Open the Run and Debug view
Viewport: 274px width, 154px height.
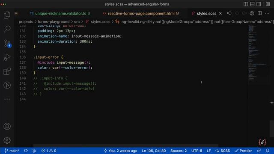tap(7, 57)
